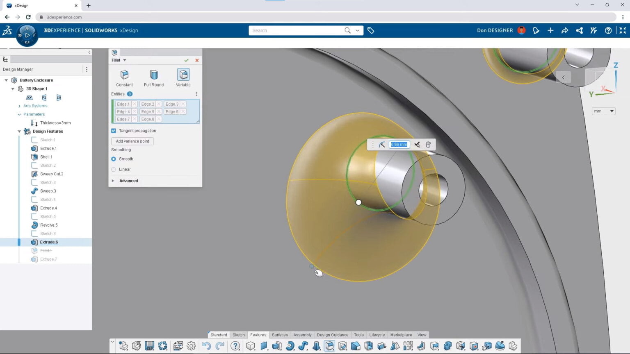Select the Smooth smoothing radio button
The image size is (630, 354).
coord(113,159)
